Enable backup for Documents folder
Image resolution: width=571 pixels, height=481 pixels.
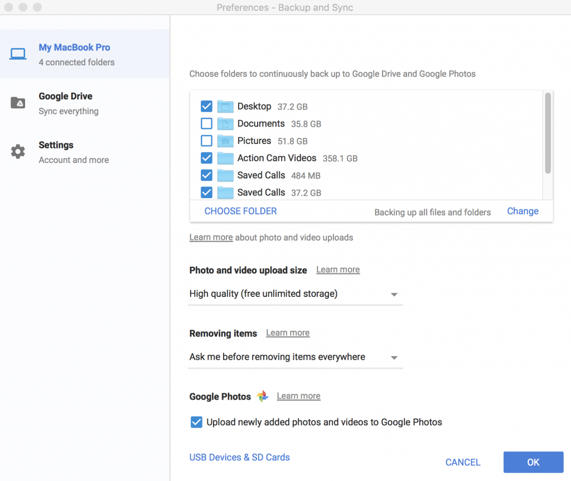[x=206, y=124]
